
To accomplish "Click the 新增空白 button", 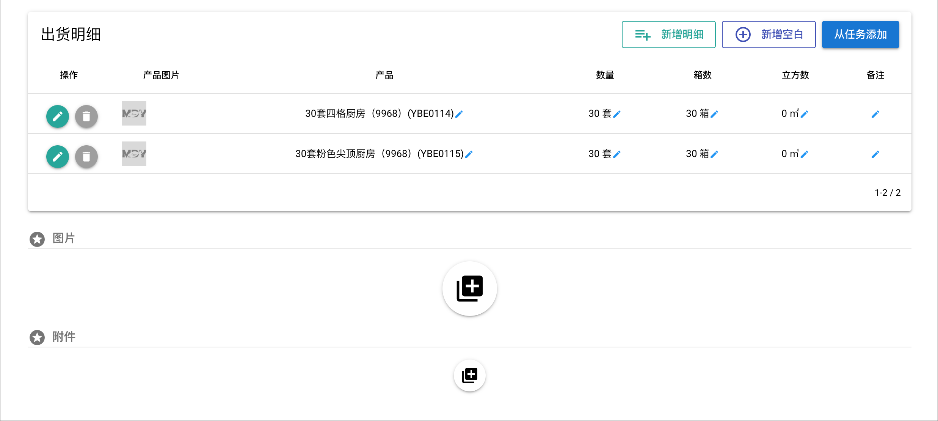I will 769,35.
